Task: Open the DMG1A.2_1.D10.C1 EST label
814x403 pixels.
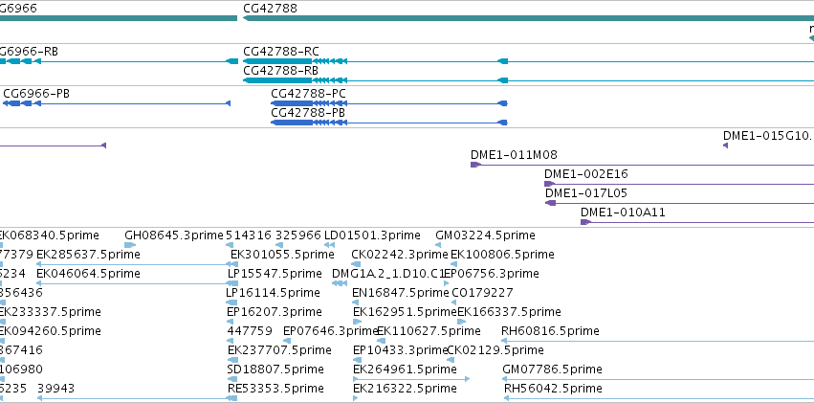Action: pyautogui.click(x=389, y=274)
